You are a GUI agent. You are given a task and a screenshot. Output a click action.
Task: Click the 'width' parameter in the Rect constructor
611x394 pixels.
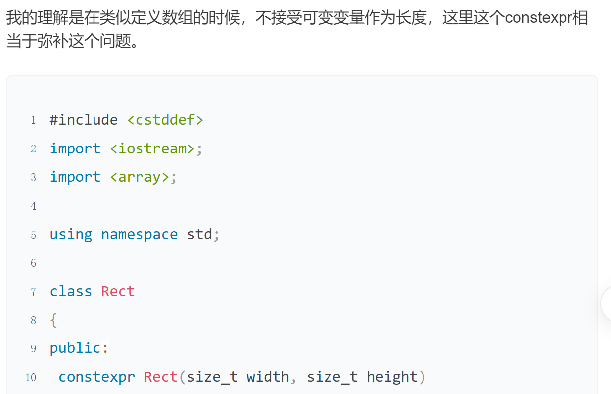(268, 377)
